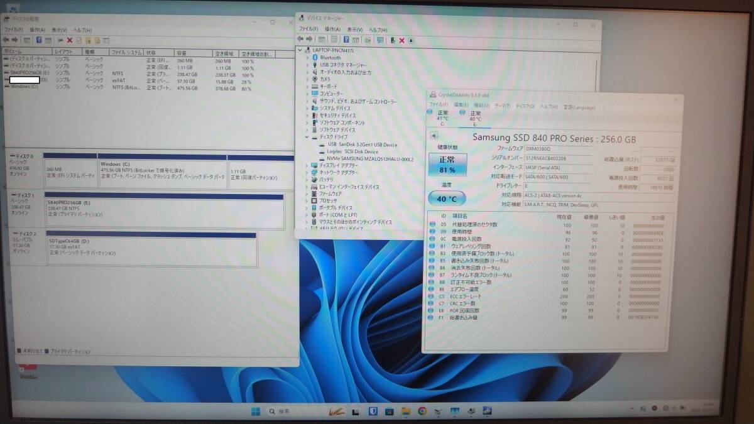Expand the キーボード device category
The height and width of the screenshot is (424, 754).
pos(307,87)
